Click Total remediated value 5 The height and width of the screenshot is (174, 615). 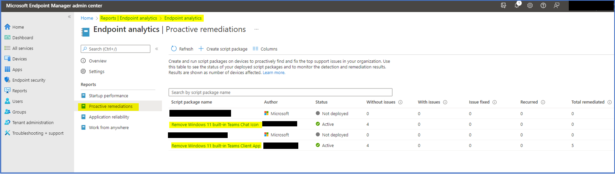[x=573, y=145]
